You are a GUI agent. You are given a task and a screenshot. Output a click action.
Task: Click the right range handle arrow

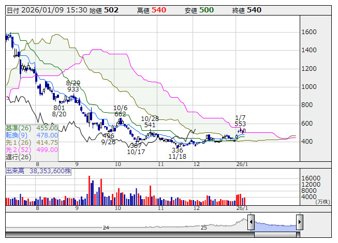[x=300, y=222]
